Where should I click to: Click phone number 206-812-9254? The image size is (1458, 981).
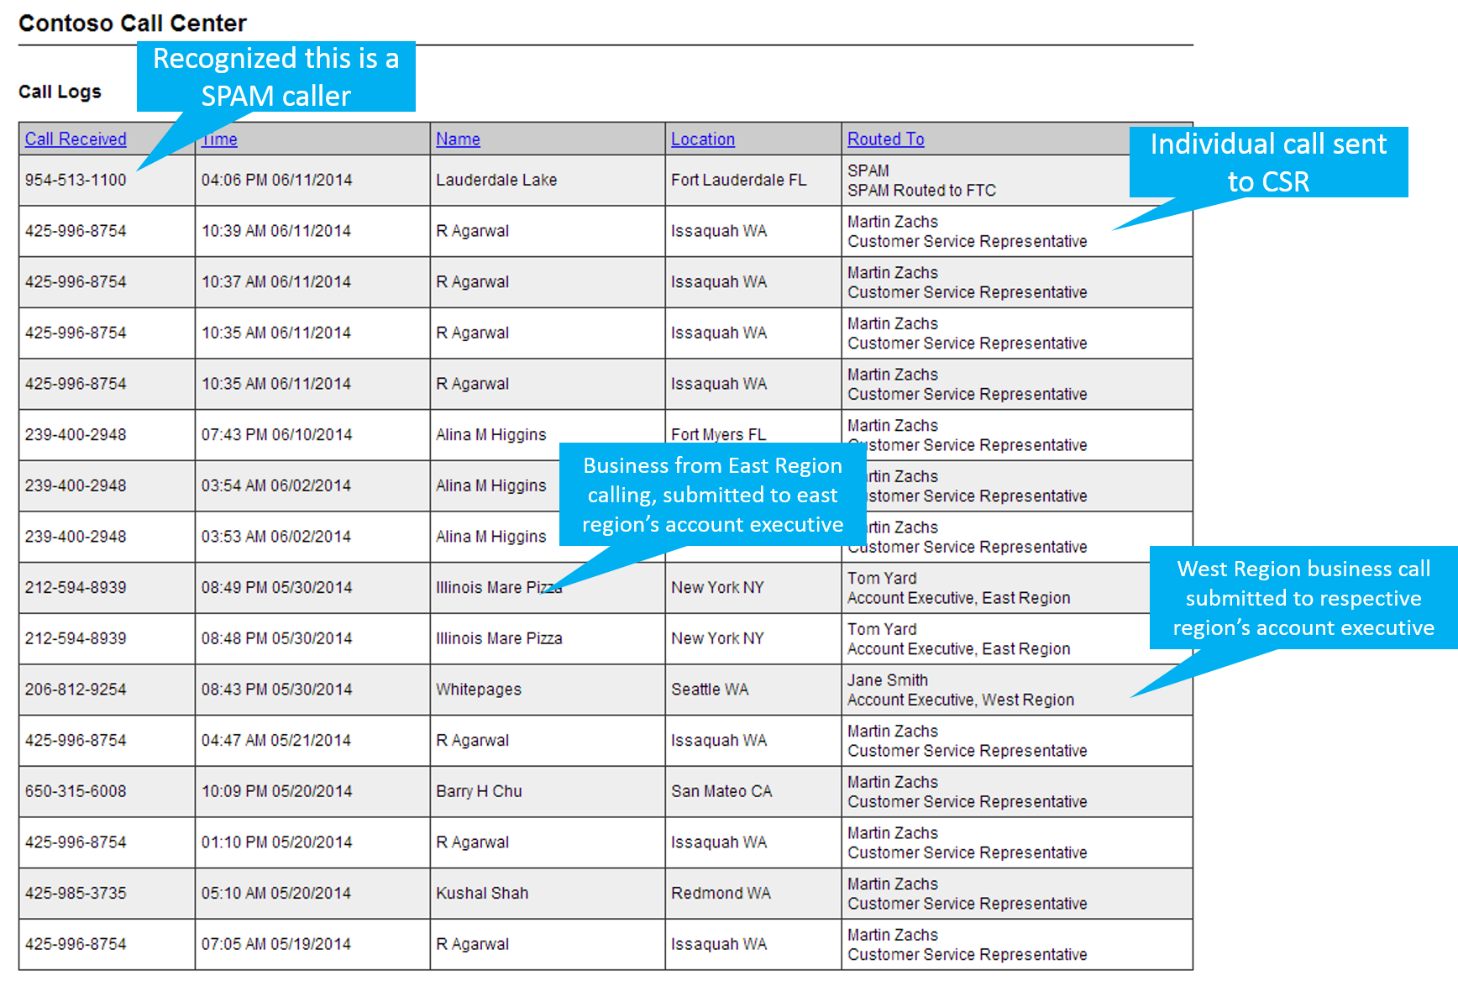coord(76,690)
